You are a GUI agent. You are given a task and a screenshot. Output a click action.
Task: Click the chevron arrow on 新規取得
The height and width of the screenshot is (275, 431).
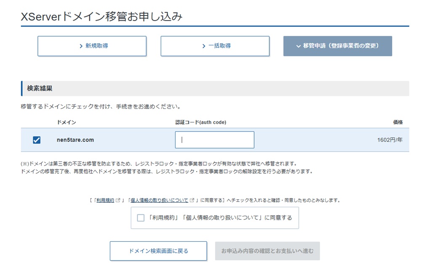coord(81,46)
